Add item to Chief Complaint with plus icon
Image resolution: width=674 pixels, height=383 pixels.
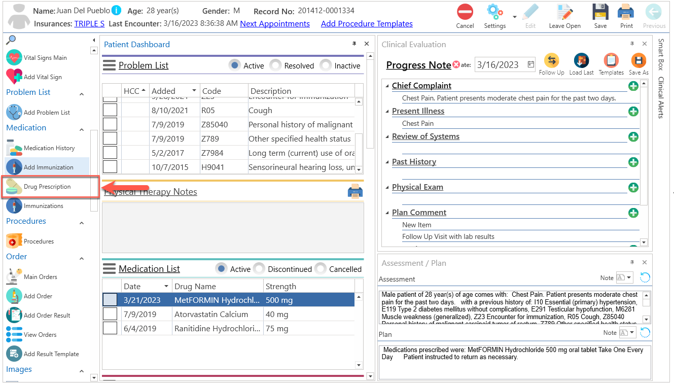pyautogui.click(x=633, y=86)
